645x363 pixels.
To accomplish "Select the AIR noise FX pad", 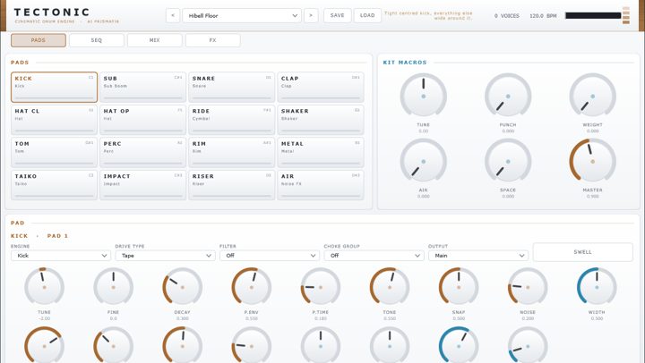I will 321,185.
